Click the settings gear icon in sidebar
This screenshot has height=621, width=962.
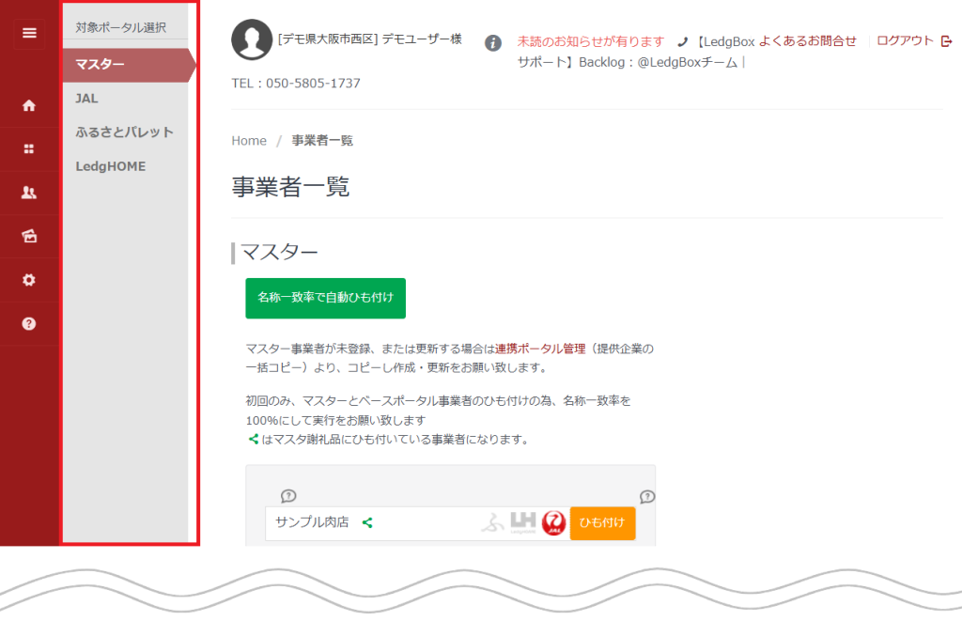click(x=29, y=280)
